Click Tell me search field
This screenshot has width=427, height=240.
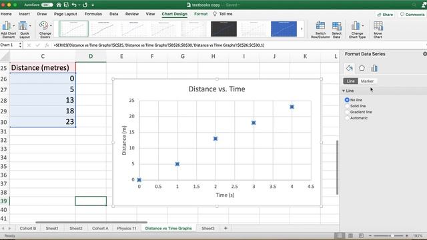pyautogui.click(x=226, y=14)
